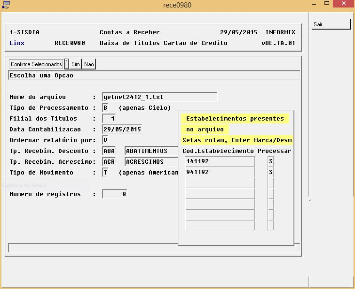Click the Processar column header
Viewport: 355px width, 289px height.
275,151
